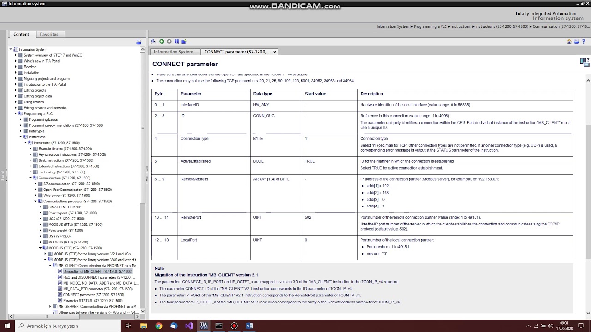This screenshot has width=591, height=332.
Task: Collapse the Instructions tree node
Action: (x=21, y=137)
